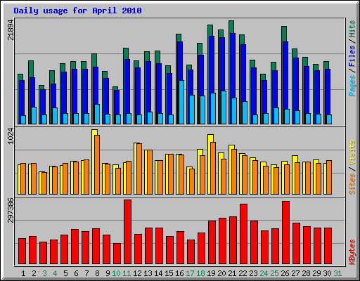Click the '21894' hits axis label
This screenshot has height=281, width=360.
click(x=11, y=30)
